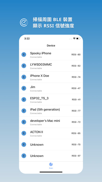102x182 pixels.
Task: Select the developer's Mac mini device name
Action: pyautogui.click(x=45, y=121)
